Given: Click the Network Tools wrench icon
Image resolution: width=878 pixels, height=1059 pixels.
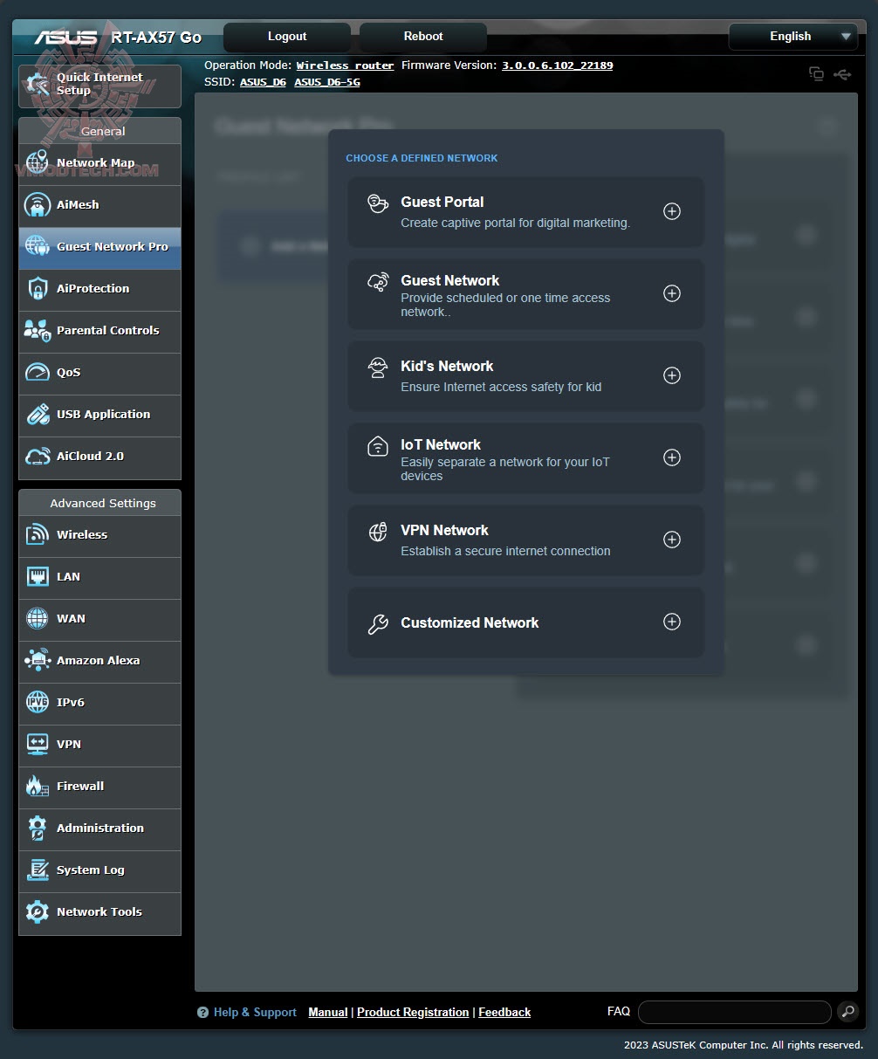Looking at the screenshot, I should click(38, 912).
